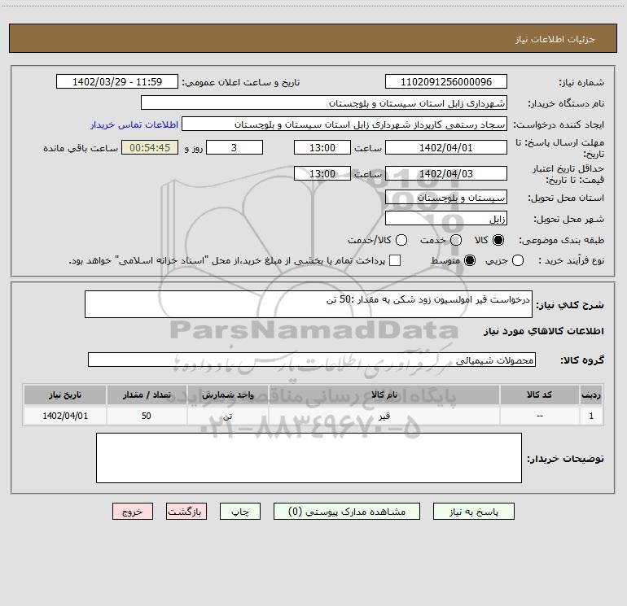The width and height of the screenshot is (627, 606).
Task: Click the response deadline 13:00 time field
Action: point(322,147)
